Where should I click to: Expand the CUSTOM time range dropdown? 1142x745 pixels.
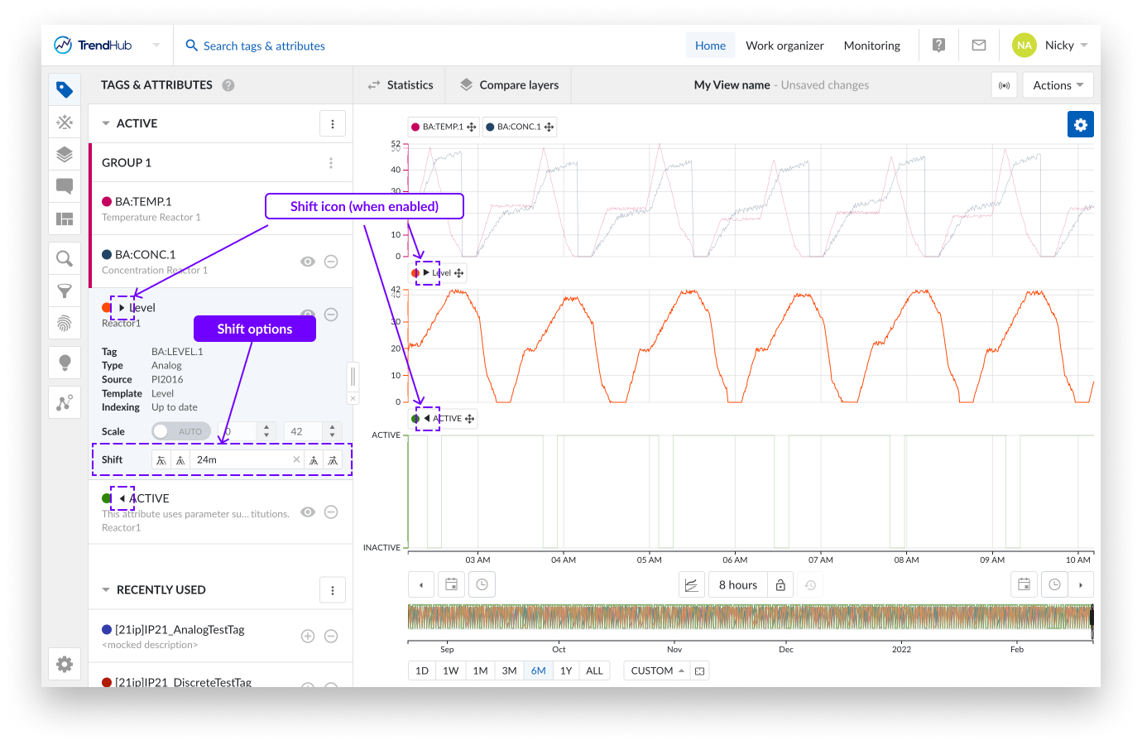pos(657,670)
